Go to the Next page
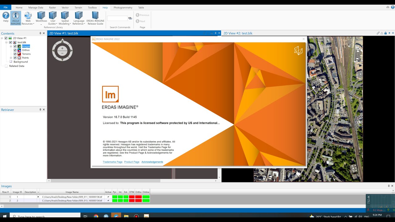 140,21
